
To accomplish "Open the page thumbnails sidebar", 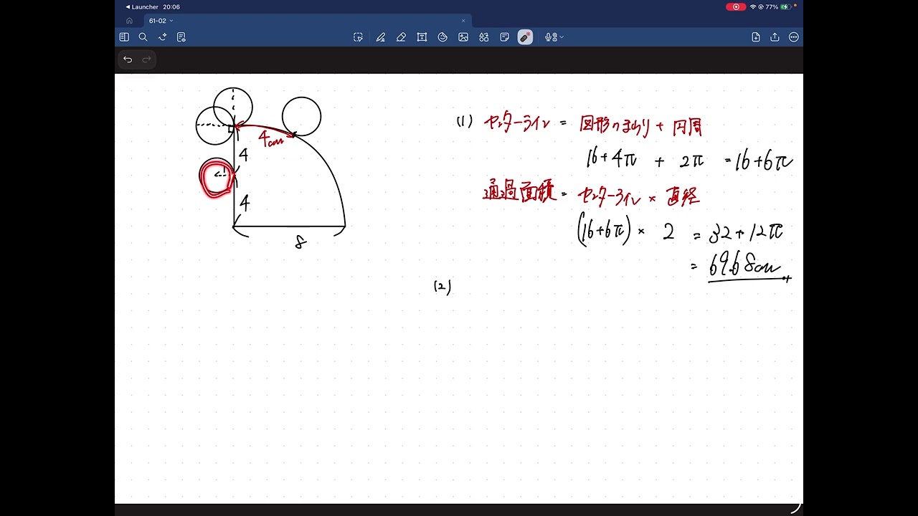I will point(124,37).
